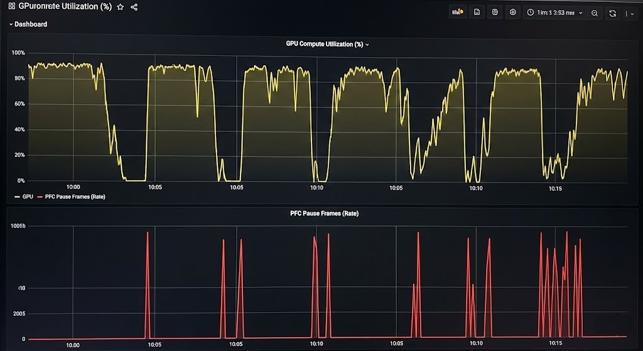Screen dimensions: 643x351
Task: Open dashboard settings gear icon
Action: click(512, 12)
